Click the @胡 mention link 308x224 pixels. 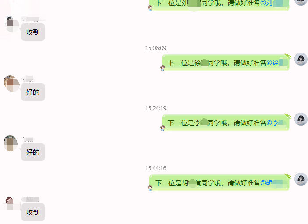click(x=274, y=183)
